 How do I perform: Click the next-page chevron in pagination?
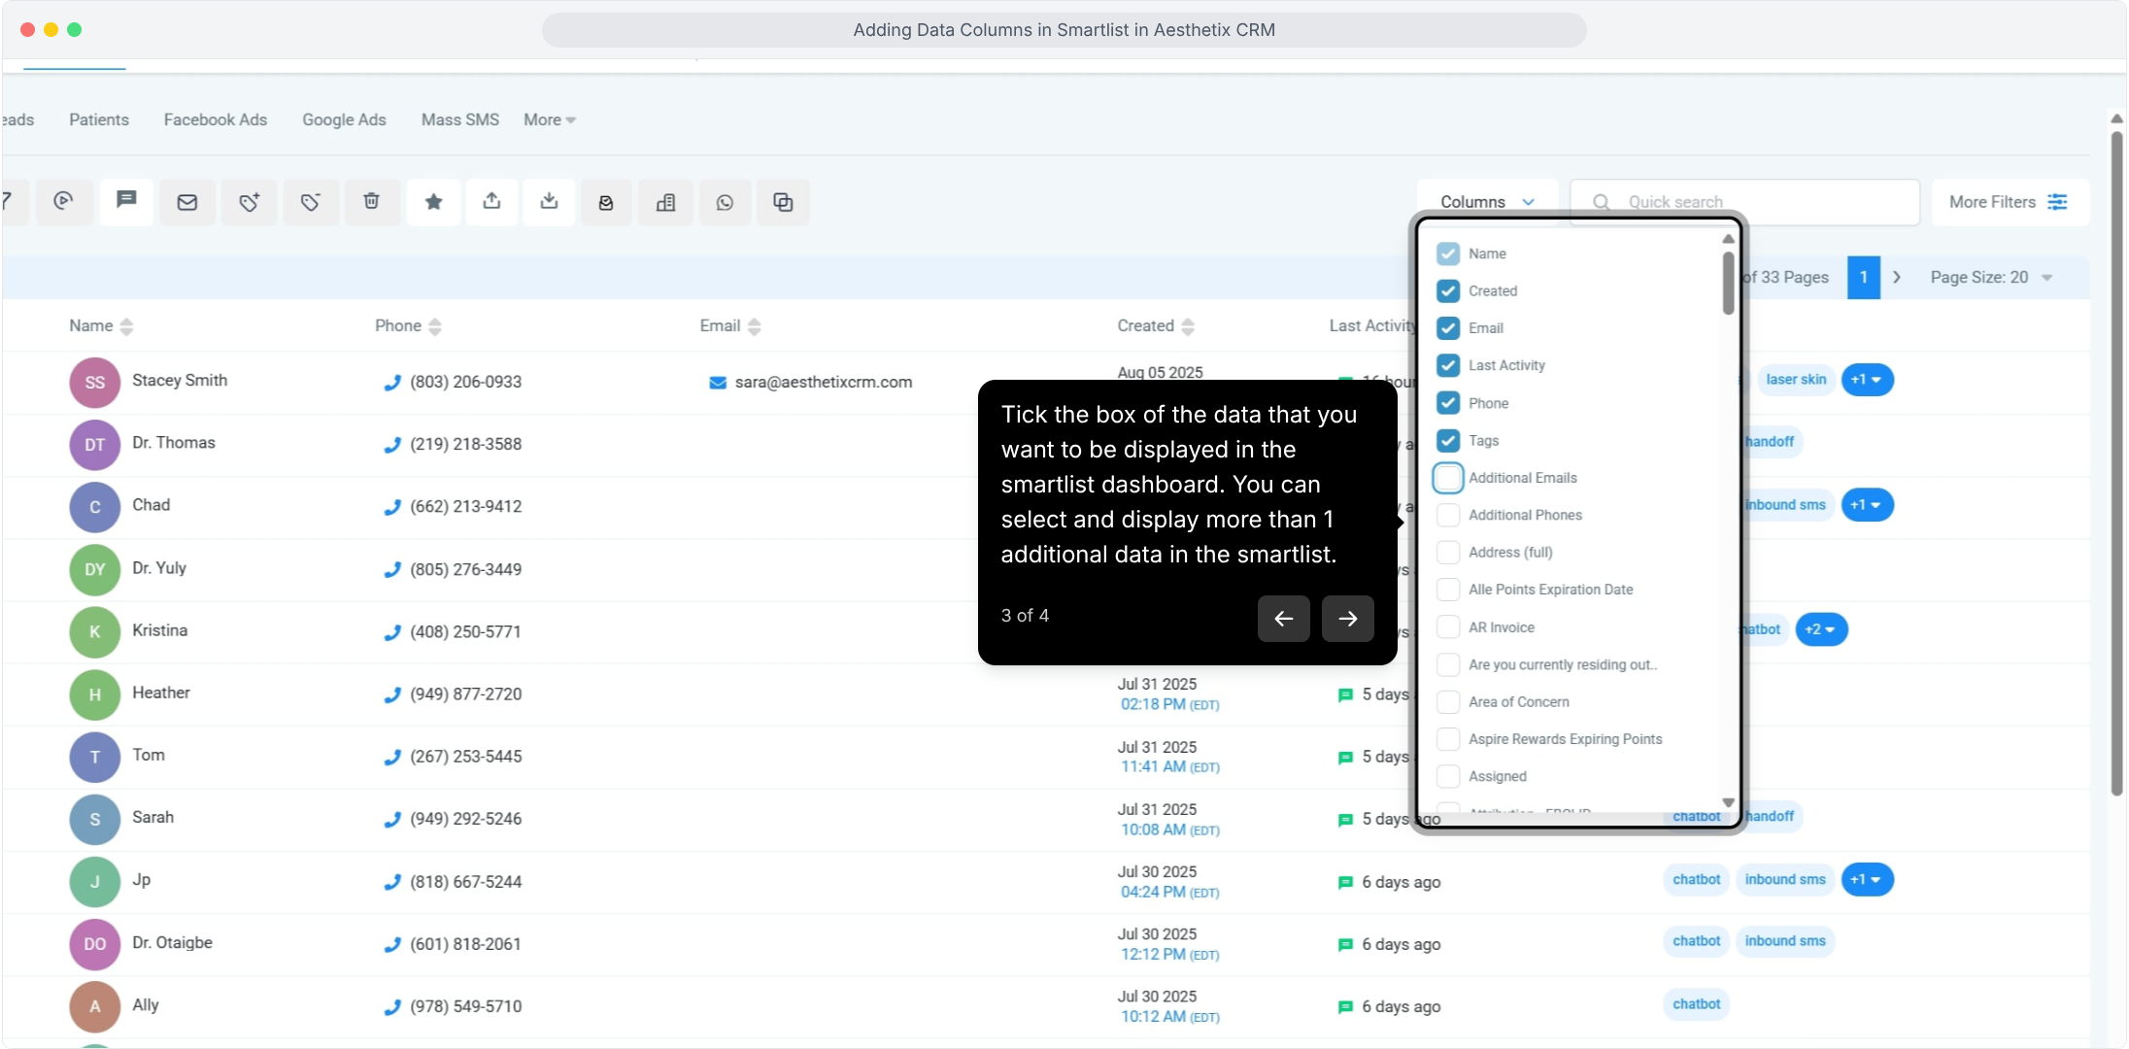pyautogui.click(x=1896, y=278)
